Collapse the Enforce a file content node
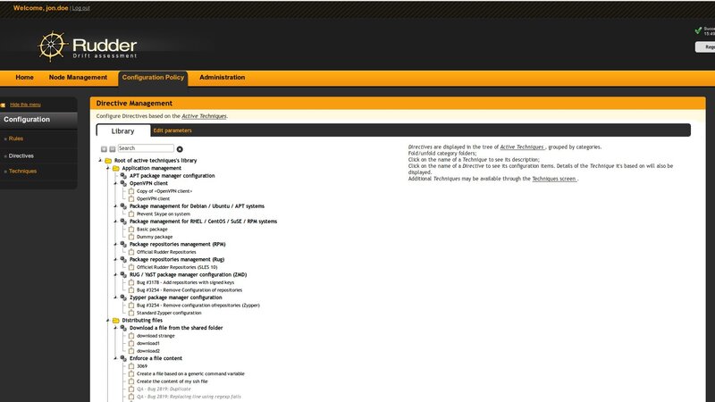The width and height of the screenshot is (715, 402). pos(116,358)
